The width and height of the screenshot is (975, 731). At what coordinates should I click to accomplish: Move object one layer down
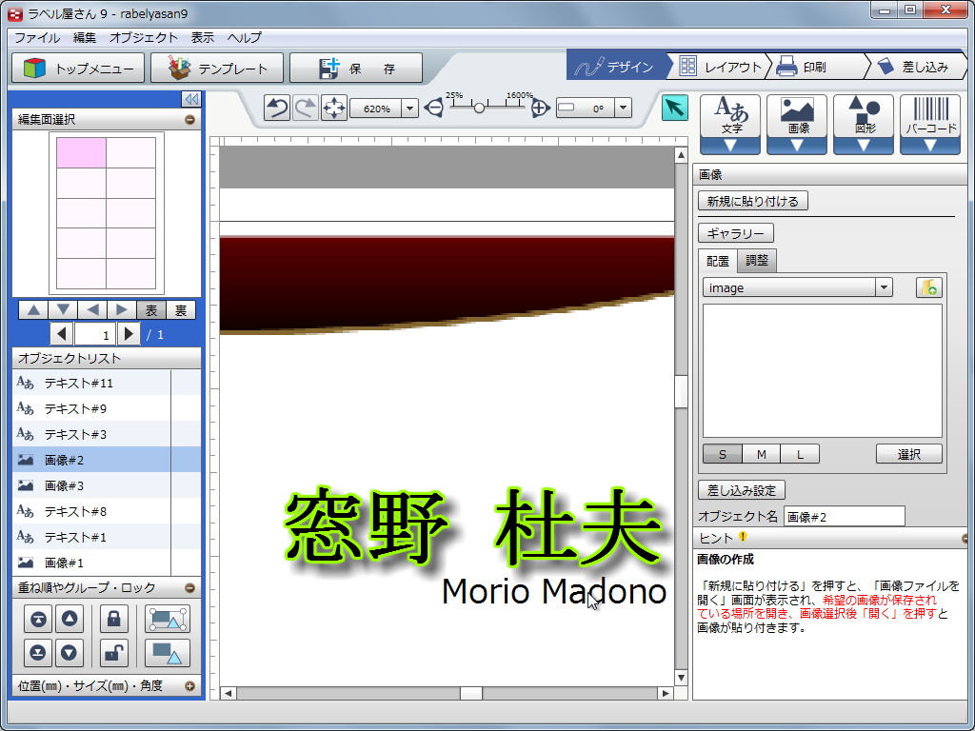pos(69,653)
